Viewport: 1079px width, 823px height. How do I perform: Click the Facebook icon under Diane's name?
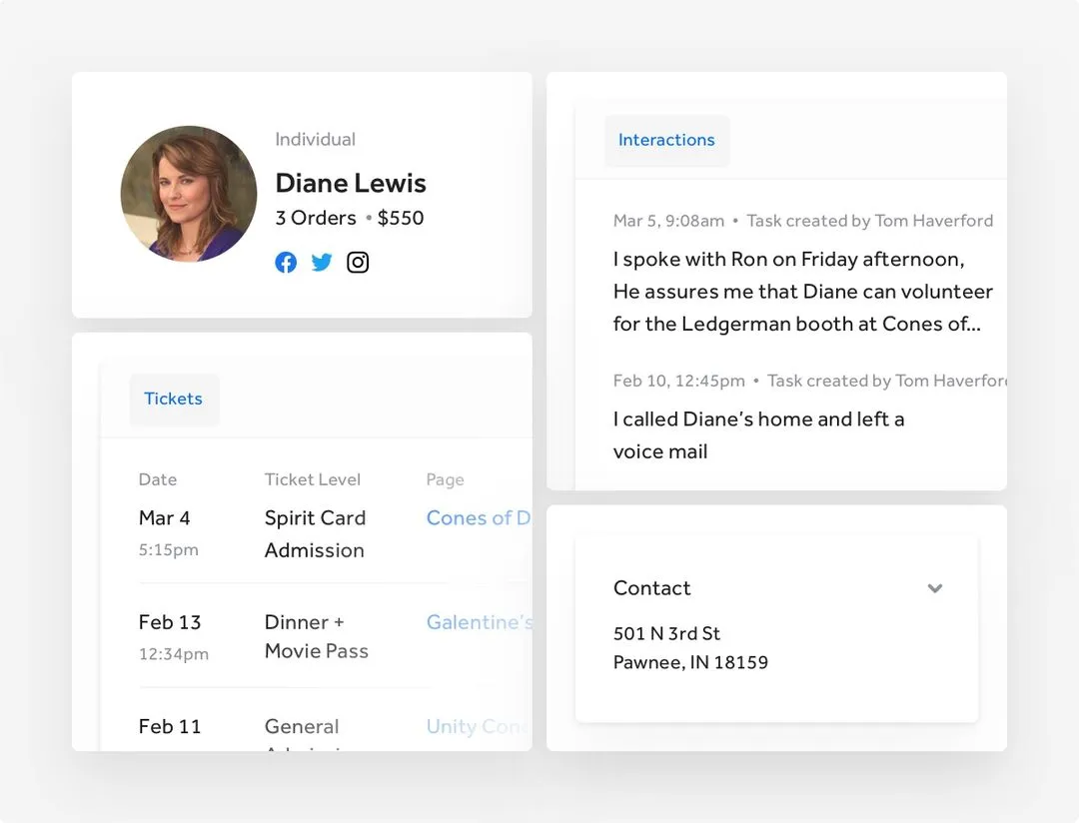[286, 262]
